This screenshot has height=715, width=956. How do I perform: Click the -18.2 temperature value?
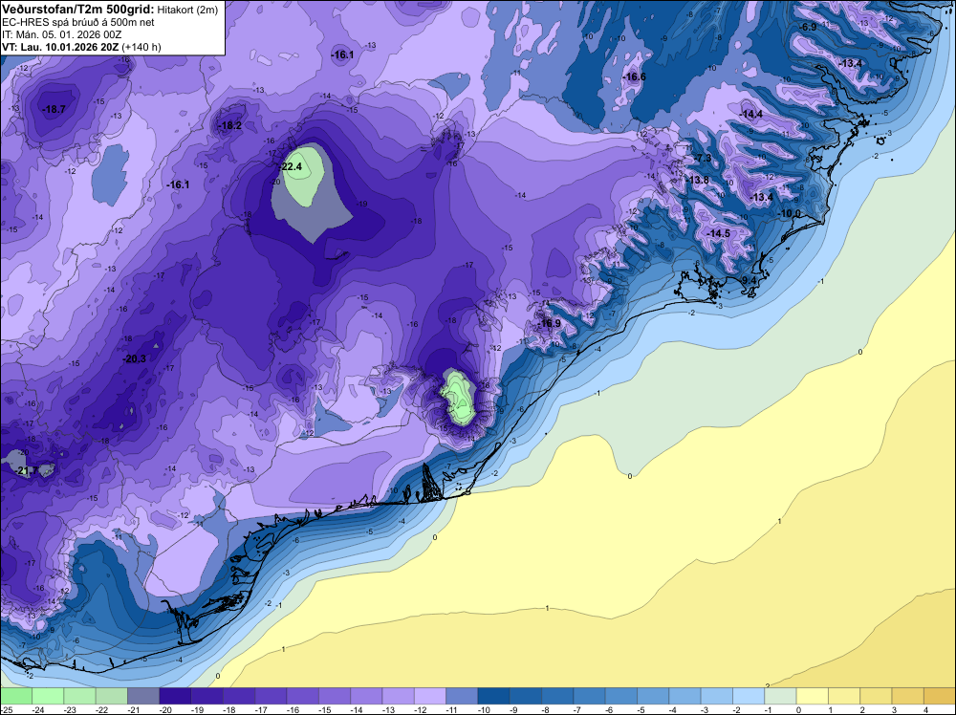point(230,125)
